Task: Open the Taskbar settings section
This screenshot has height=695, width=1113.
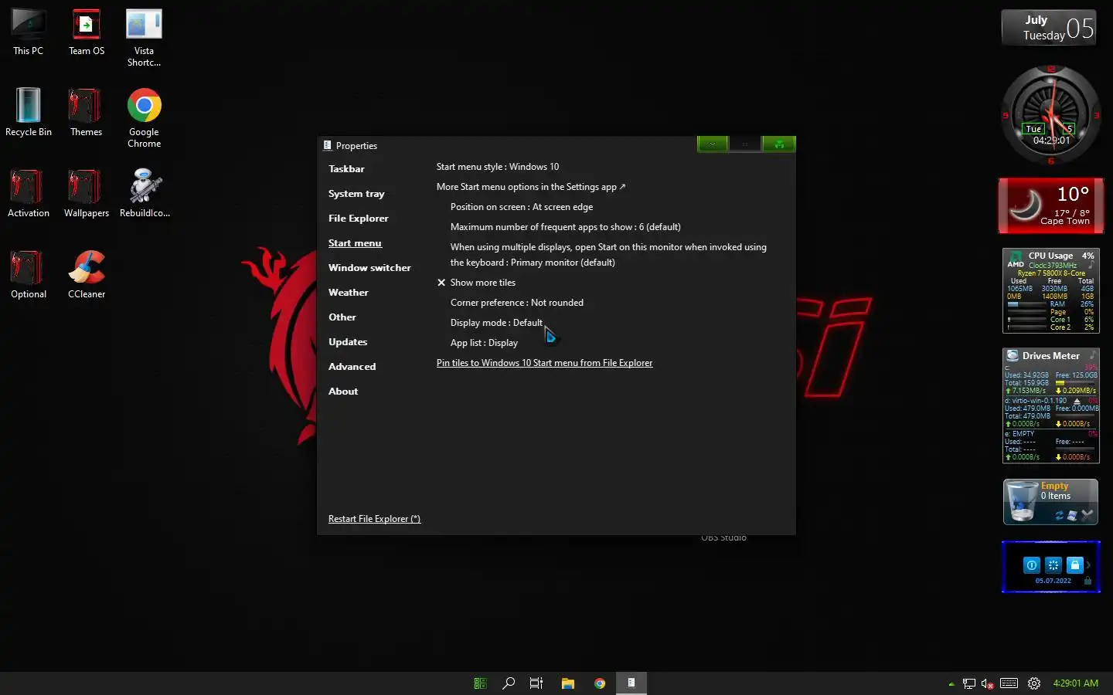Action: click(x=346, y=169)
